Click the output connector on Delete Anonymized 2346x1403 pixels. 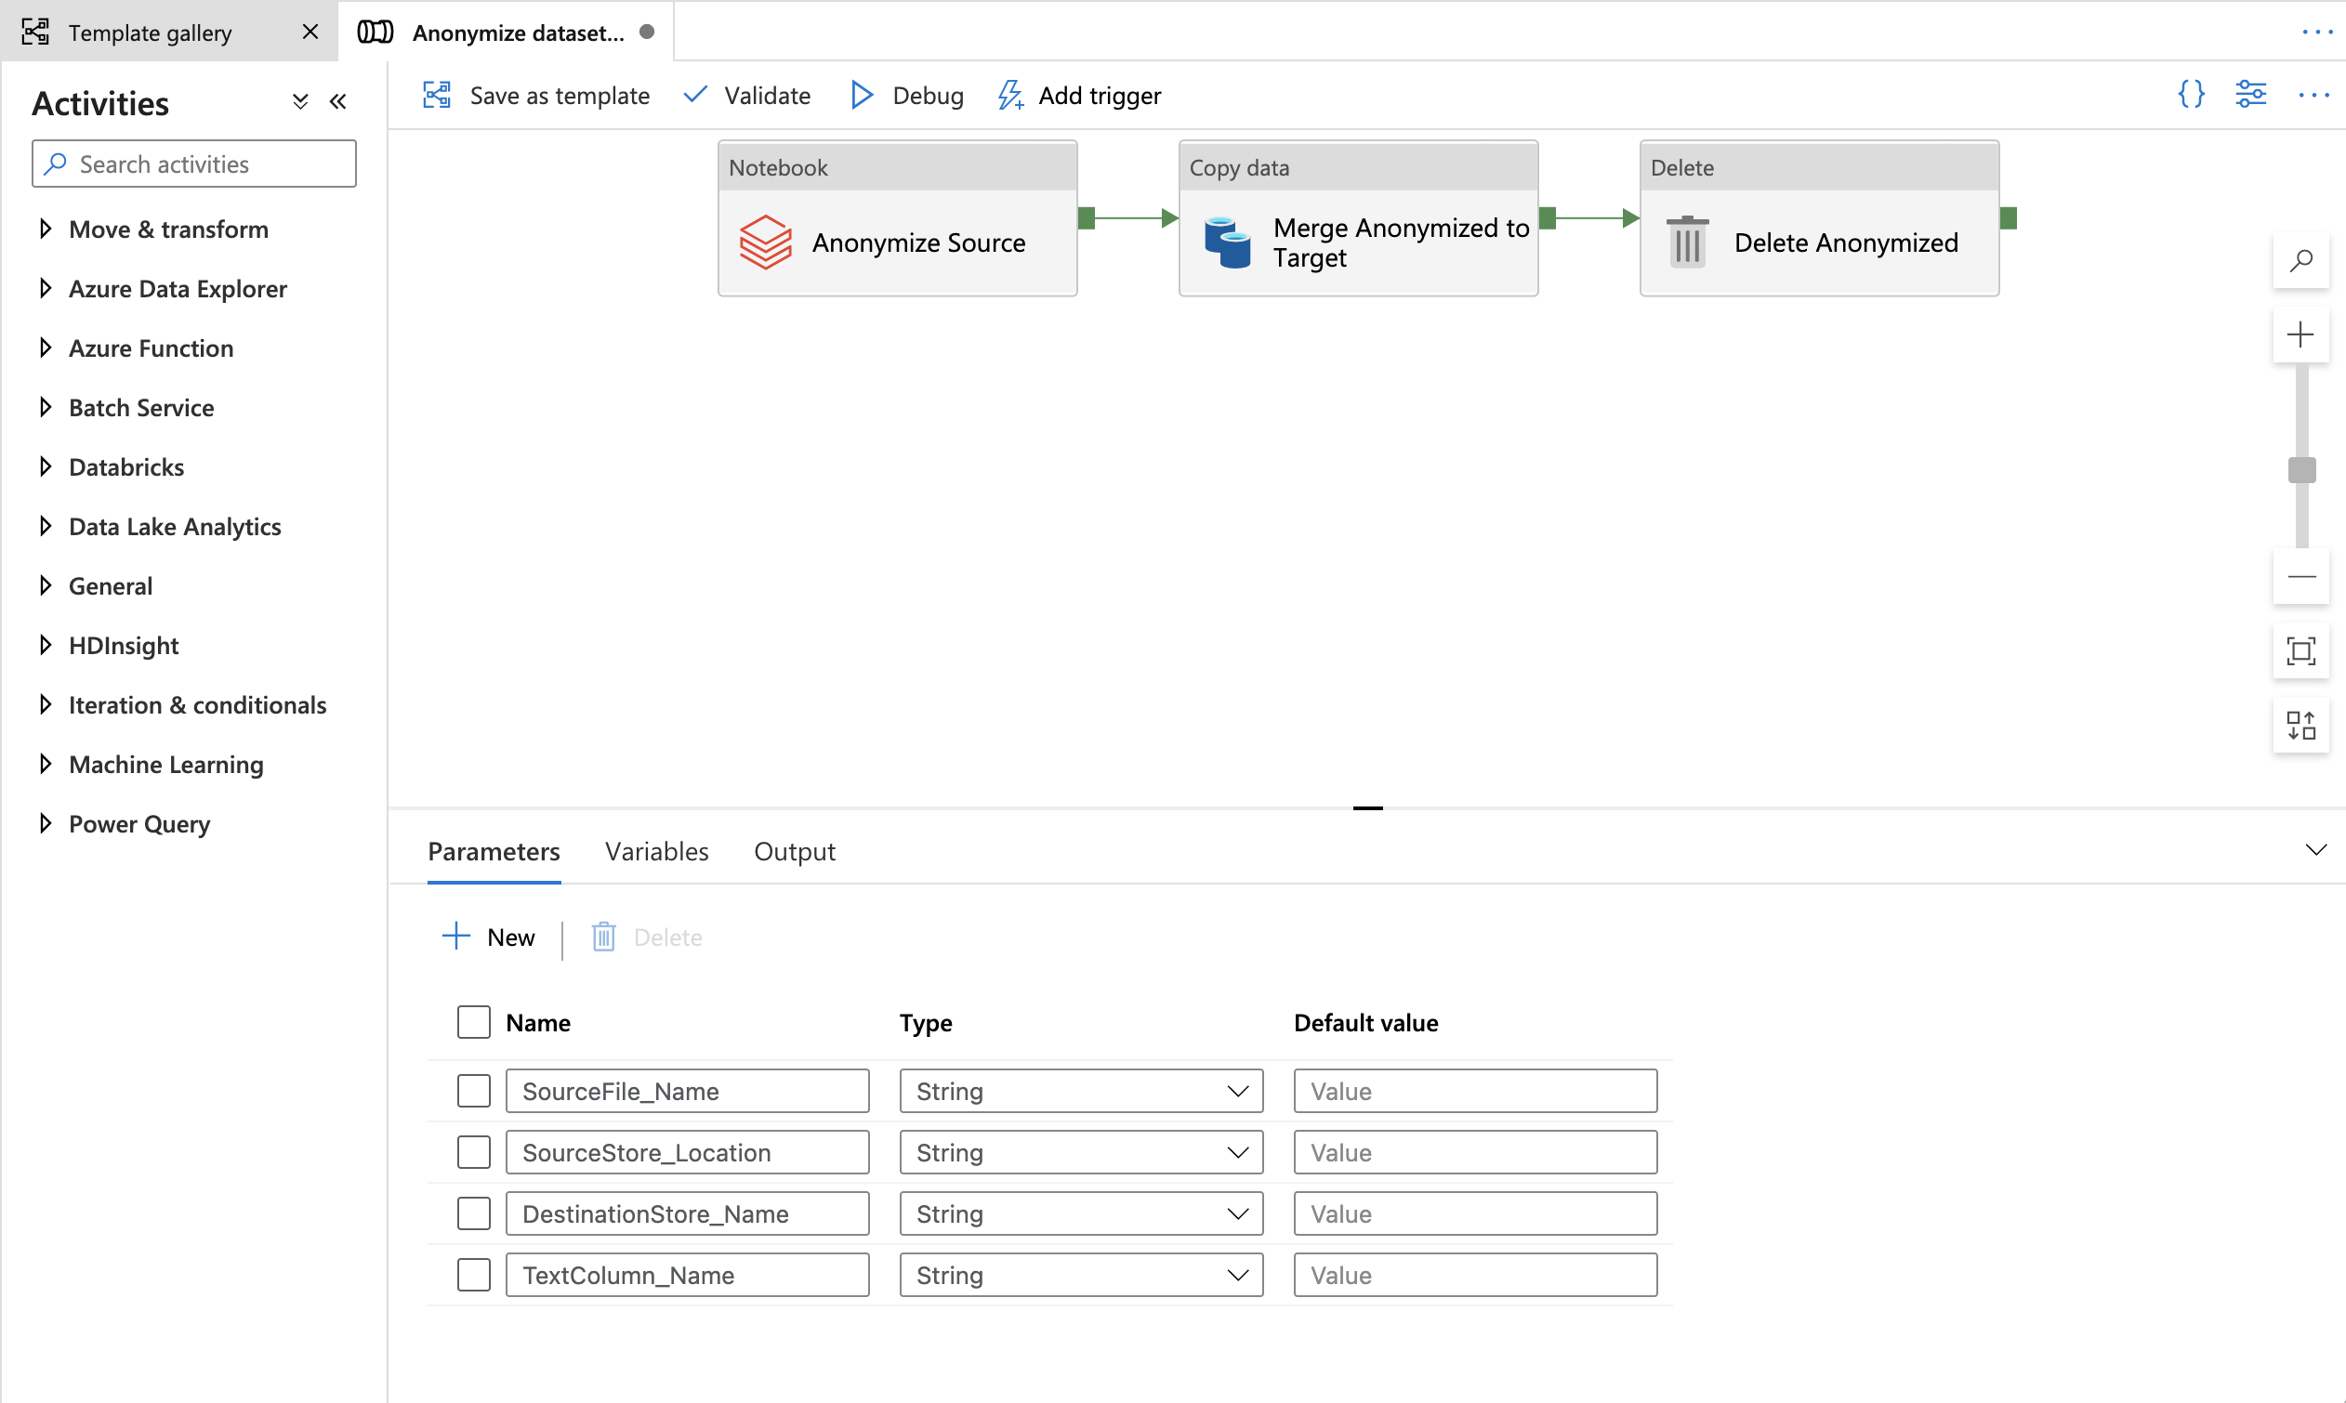point(2009,218)
